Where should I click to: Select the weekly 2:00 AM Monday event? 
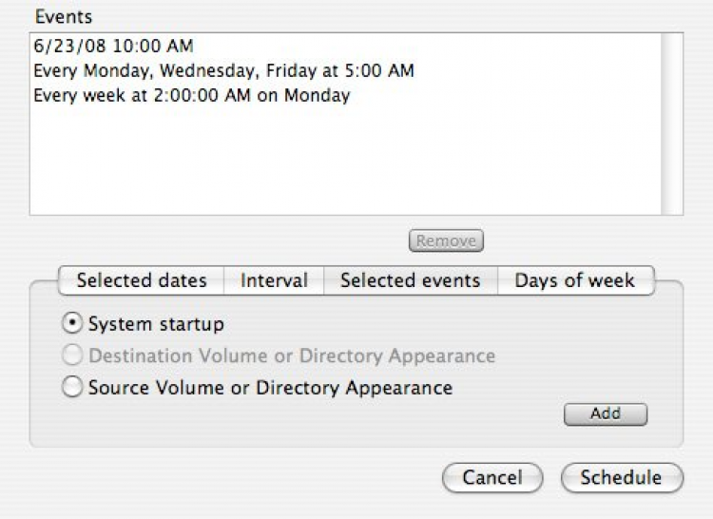191,95
